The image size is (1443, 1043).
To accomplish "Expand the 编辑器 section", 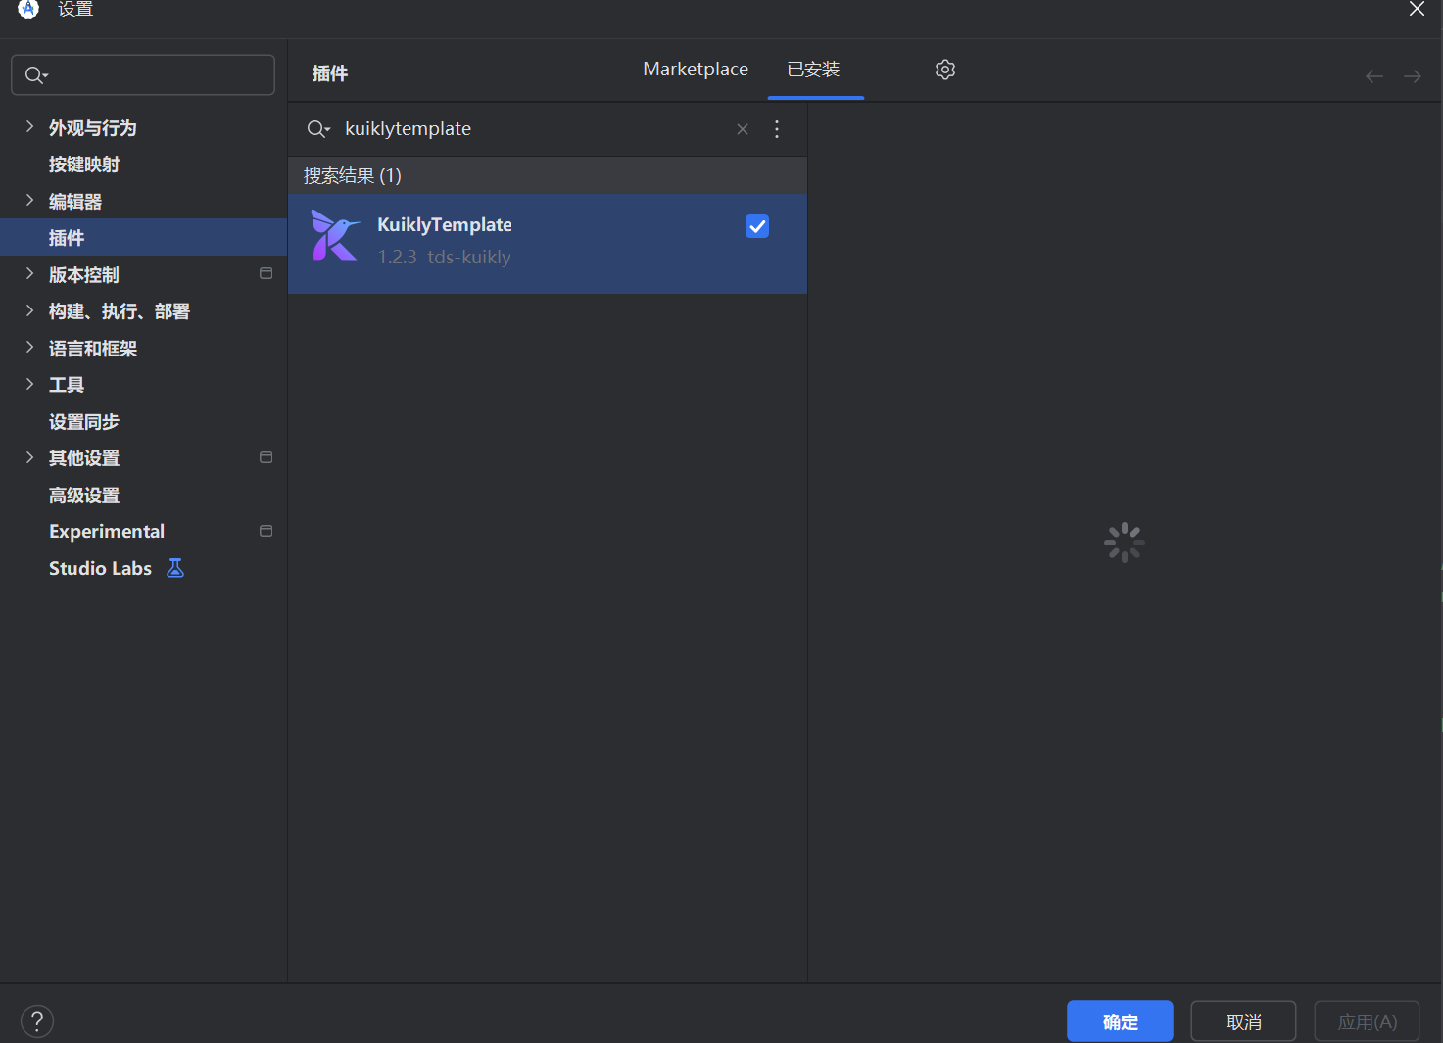I will pyautogui.click(x=29, y=200).
